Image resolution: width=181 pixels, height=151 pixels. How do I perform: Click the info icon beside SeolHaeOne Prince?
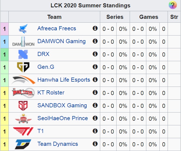[95, 118]
